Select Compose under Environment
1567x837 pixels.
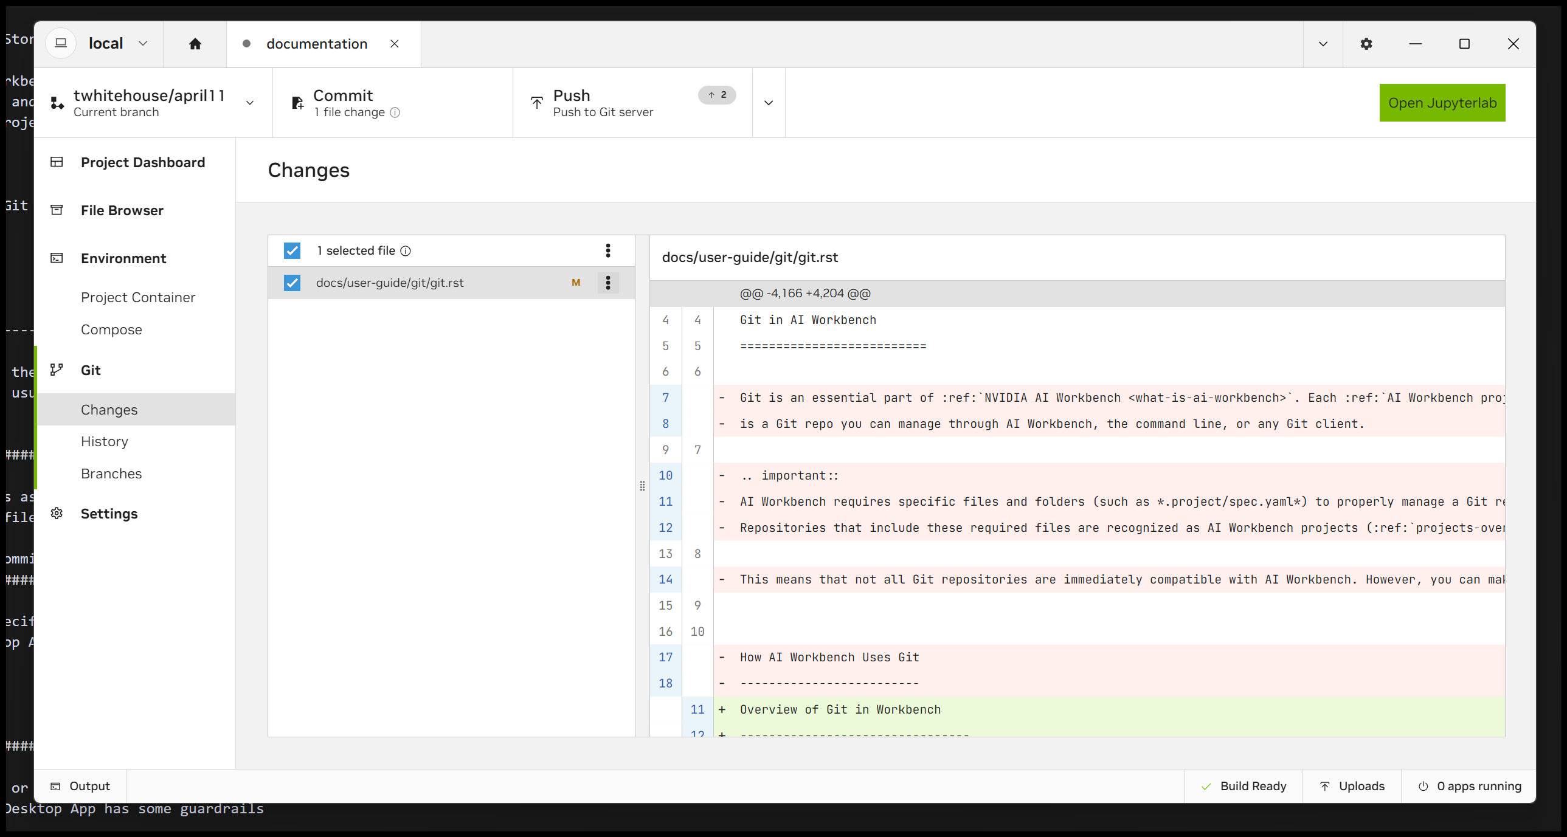click(111, 329)
